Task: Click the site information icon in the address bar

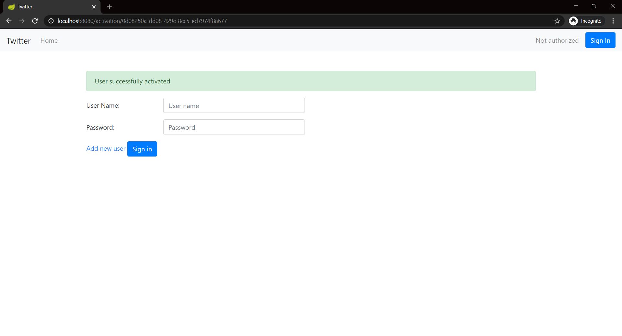Action: click(x=51, y=21)
